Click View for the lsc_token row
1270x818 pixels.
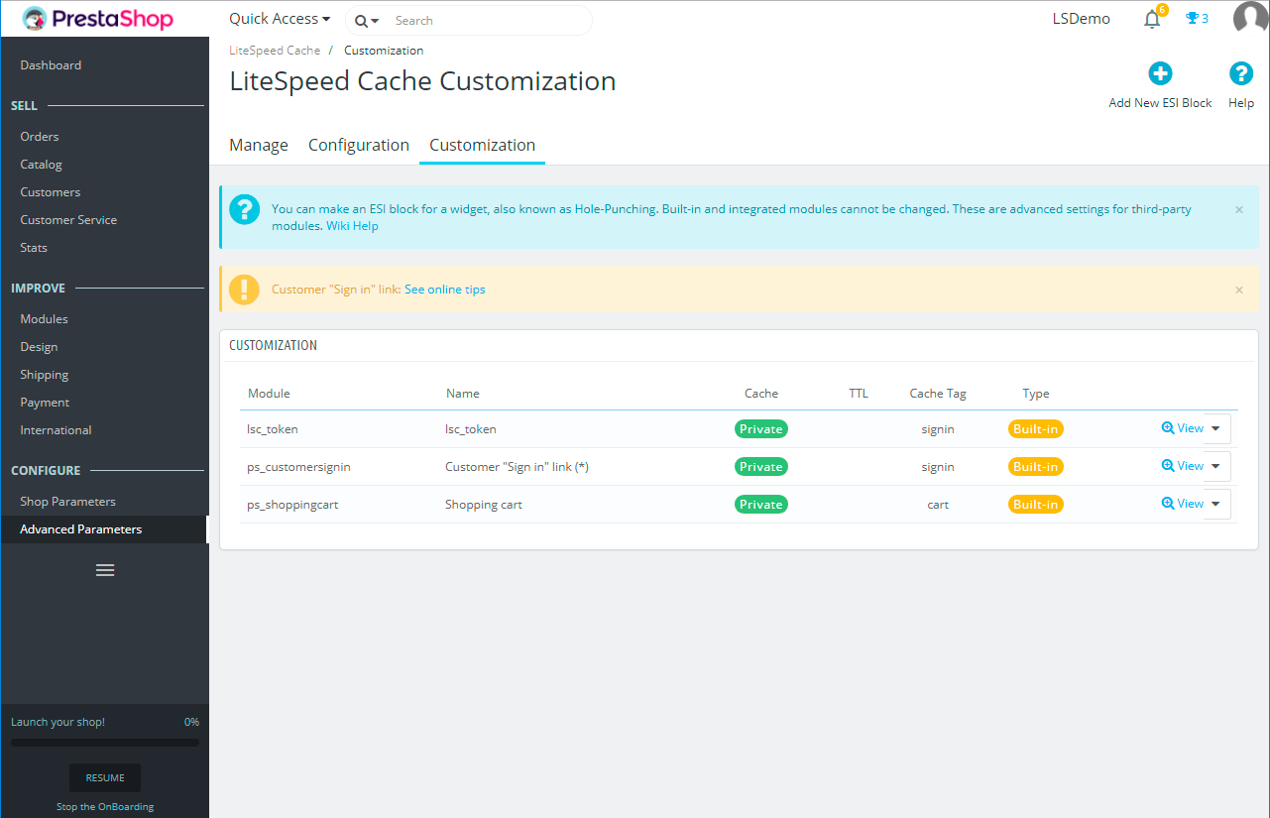[1182, 428]
